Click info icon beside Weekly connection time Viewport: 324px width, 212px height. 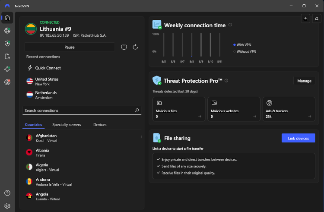coord(230,25)
